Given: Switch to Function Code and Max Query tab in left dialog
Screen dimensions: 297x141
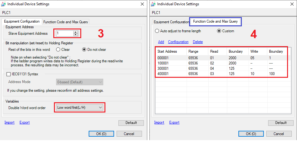Looking at the screenshot, I should pos(66,22).
